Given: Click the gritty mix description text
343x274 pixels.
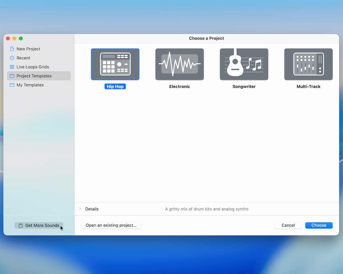Looking at the screenshot, I should pos(207,209).
